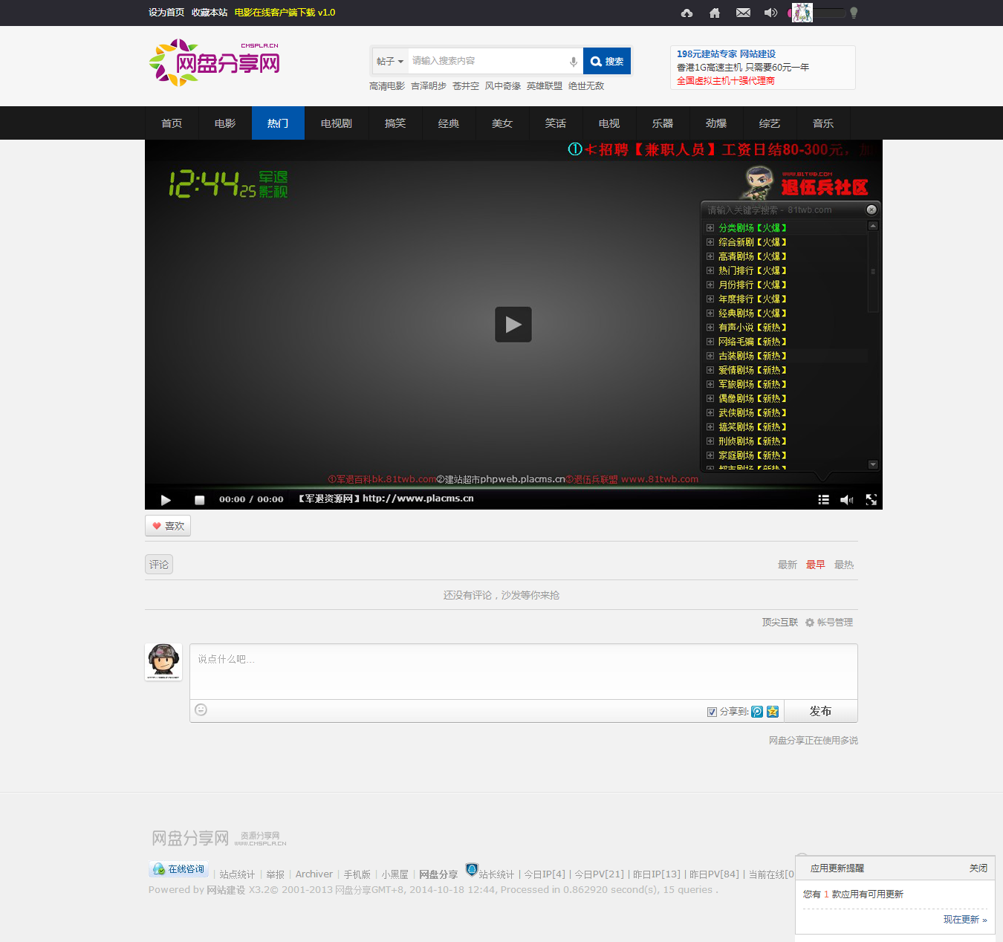Click the Tencent Weibo share icon
Viewport: 1003px width, 942px height.
pos(757,712)
